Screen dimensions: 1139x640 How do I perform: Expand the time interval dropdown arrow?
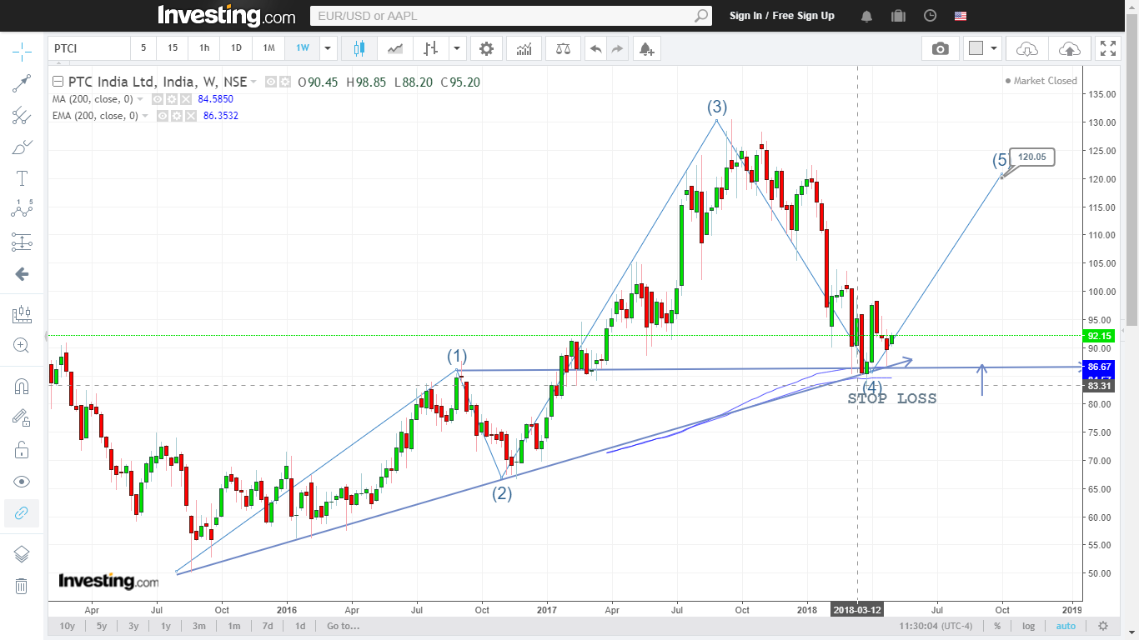point(328,48)
